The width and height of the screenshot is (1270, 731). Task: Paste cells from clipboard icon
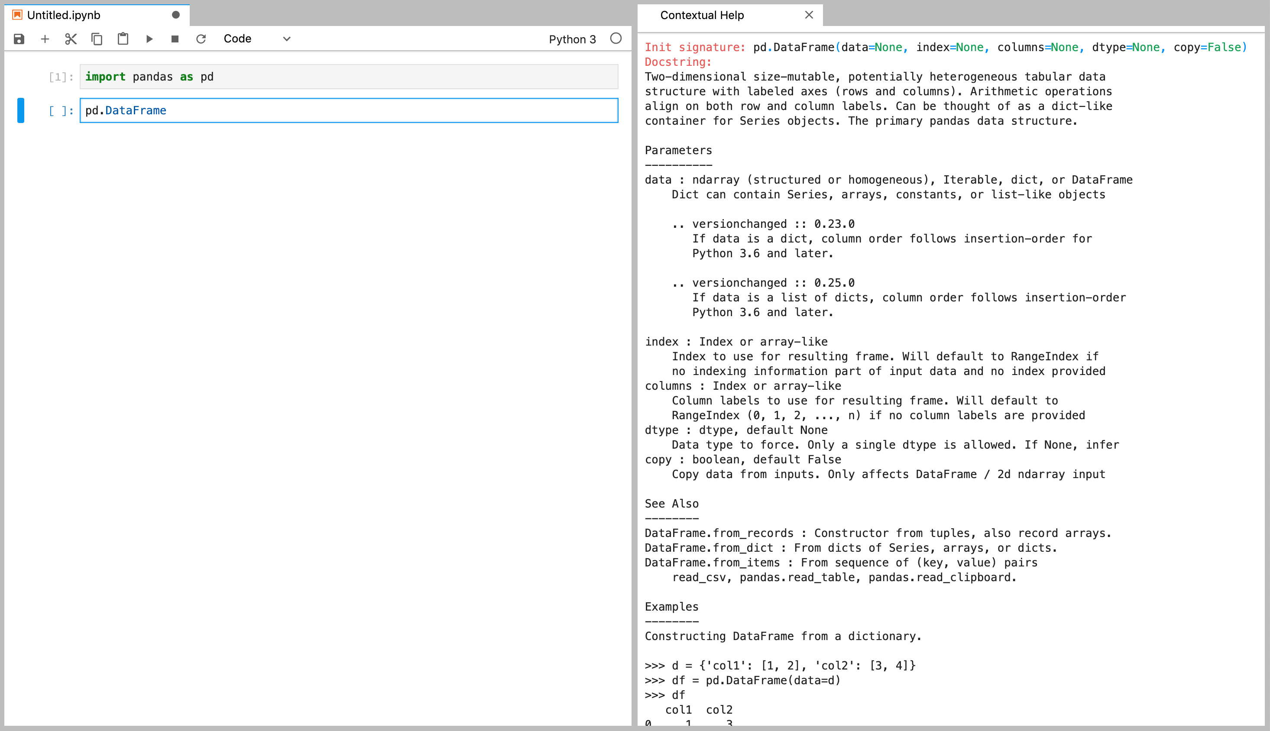[x=123, y=39]
